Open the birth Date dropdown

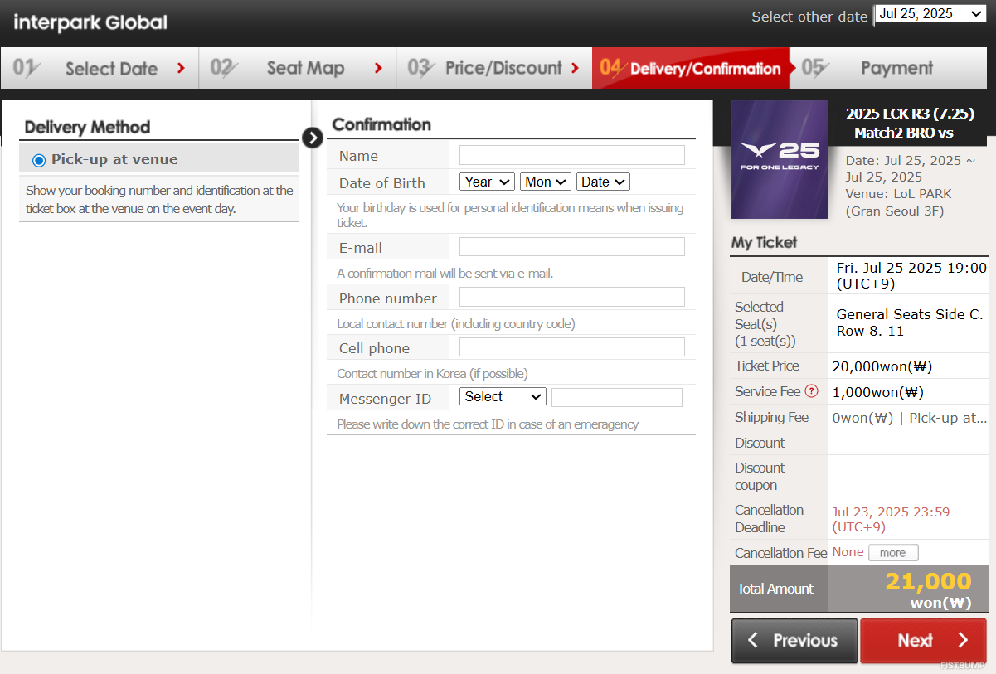coord(603,182)
